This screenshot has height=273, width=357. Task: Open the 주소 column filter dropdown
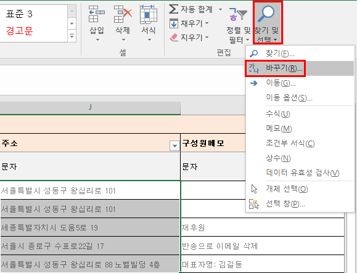pos(174,145)
